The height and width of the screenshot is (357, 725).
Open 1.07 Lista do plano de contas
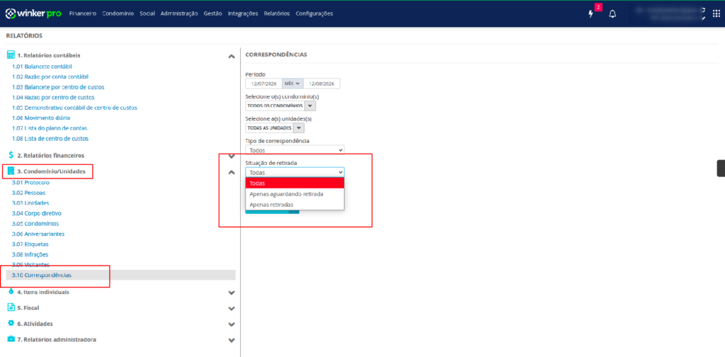(50, 128)
